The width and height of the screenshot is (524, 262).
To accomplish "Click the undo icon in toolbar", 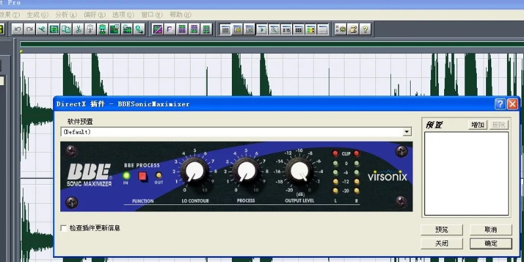I will (x=17, y=29).
